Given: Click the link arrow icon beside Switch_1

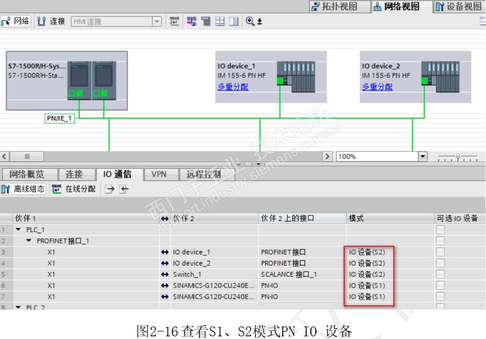Looking at the screenshot, I should (x=165, y=274).
